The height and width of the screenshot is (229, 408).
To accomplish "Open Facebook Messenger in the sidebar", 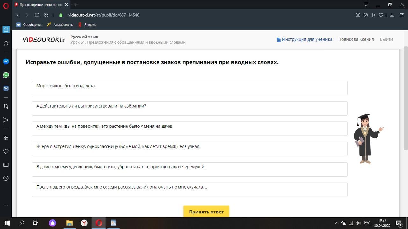I will point(6,61).
